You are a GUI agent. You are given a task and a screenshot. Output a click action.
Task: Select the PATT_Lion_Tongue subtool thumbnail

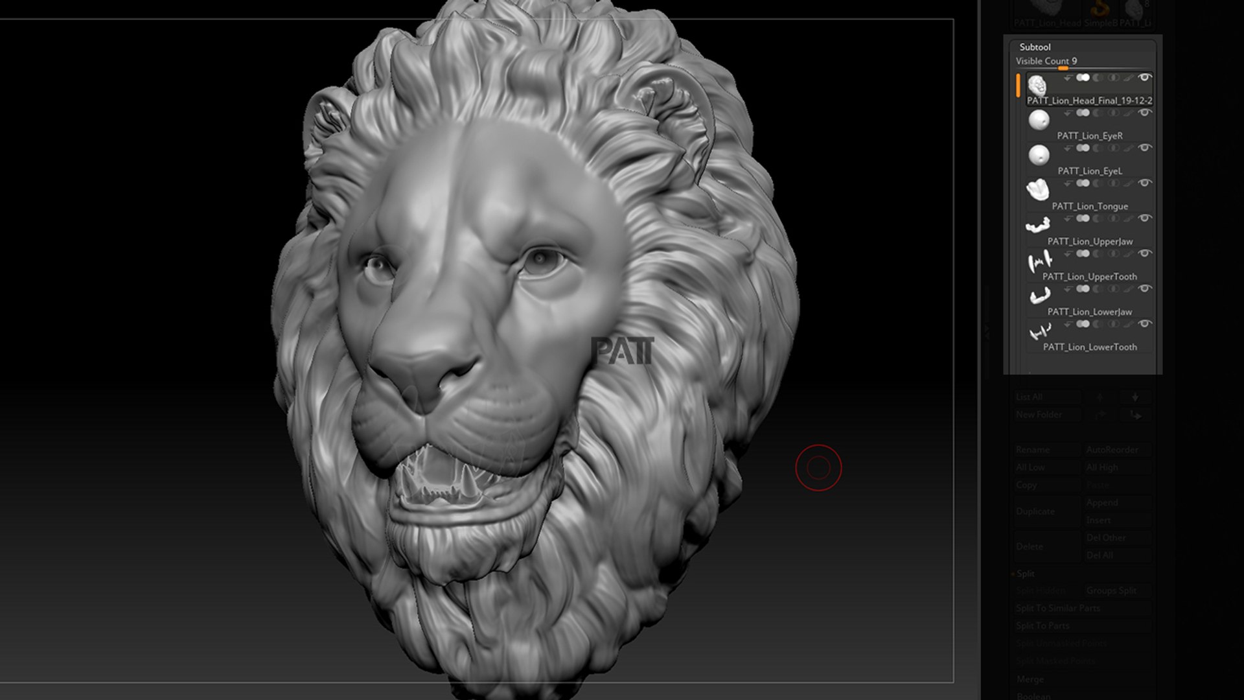tap(1038, 190)
